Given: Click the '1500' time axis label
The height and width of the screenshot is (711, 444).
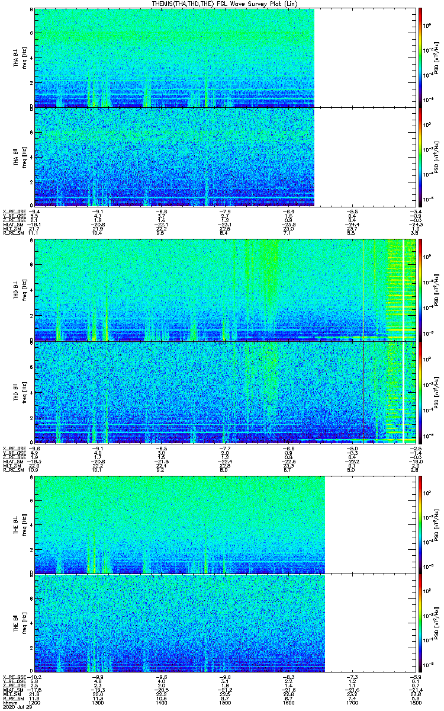Looking at the screenshot, I should click(226, 703).
